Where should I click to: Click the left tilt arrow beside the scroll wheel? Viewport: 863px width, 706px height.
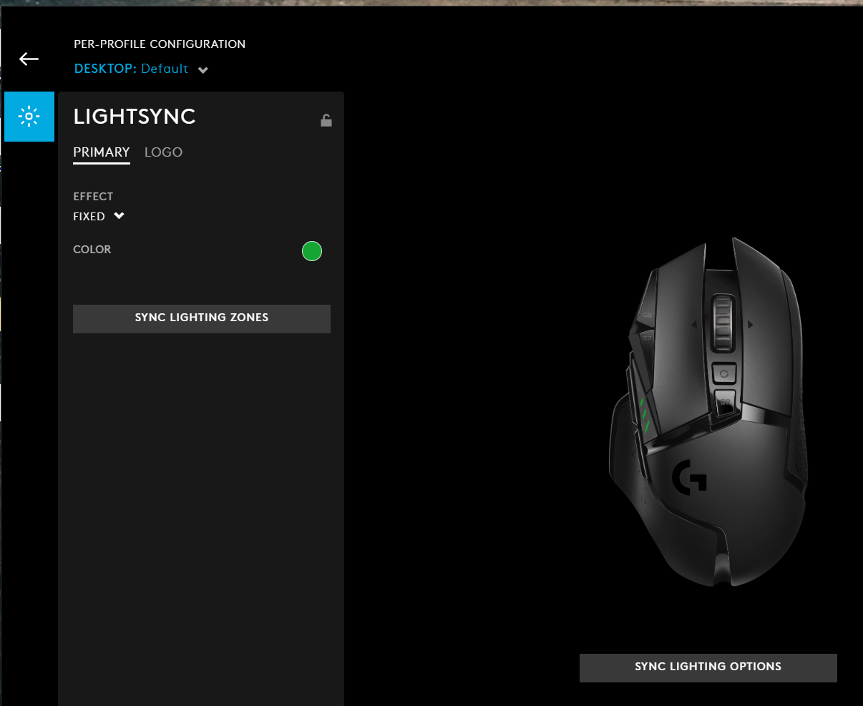pyautogui.click(x=694, y=324)
